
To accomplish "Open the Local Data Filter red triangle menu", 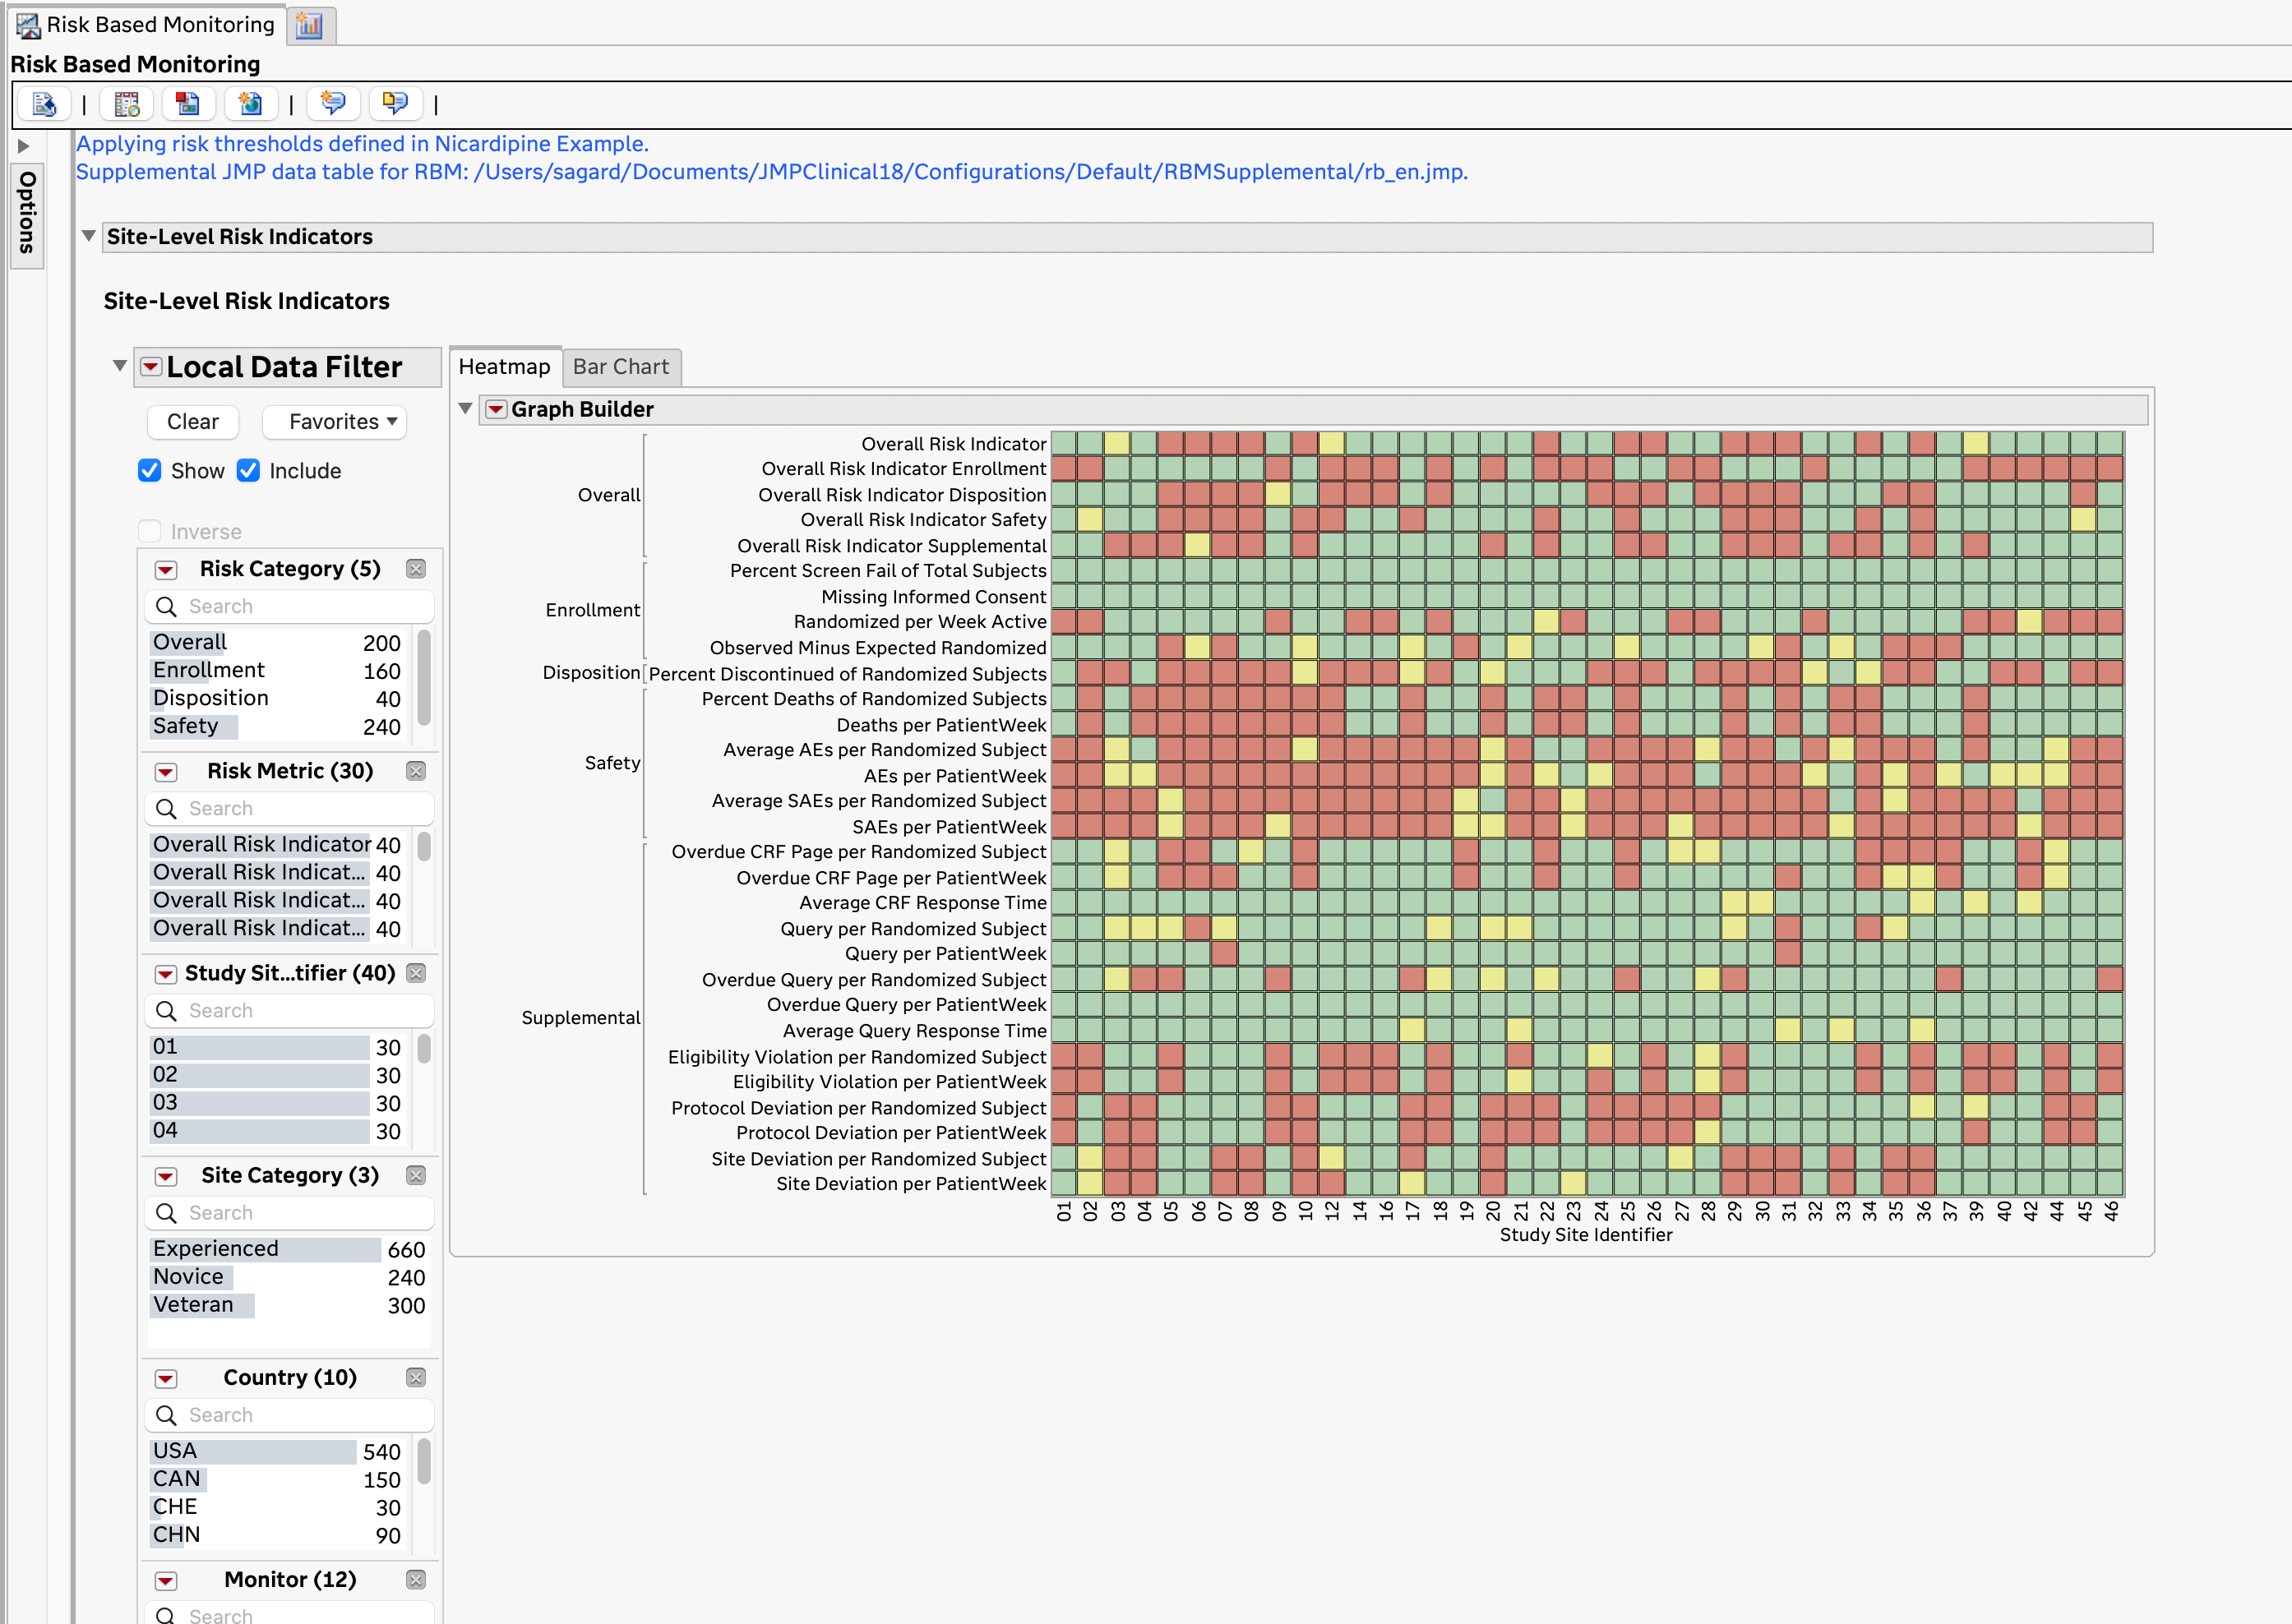I will tap(151, 367).
